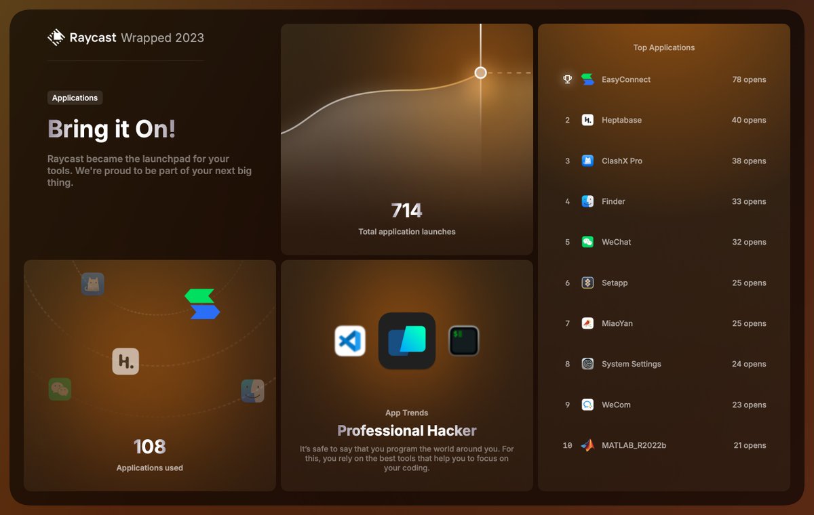Viewport: 814px width, 515px height.
Task: Click the Heptabase H icon in orbit card
Action: [x=125, y=361]
